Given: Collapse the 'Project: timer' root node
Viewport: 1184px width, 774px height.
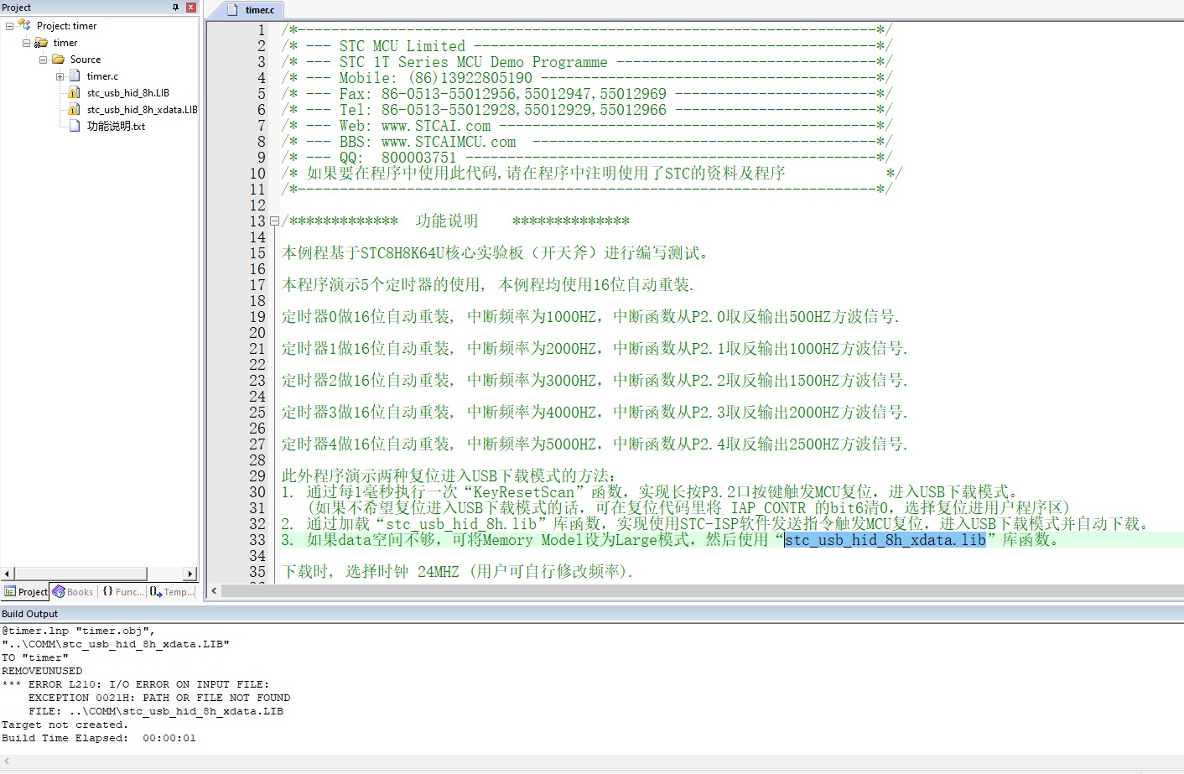Looking at the screenshot, I should [9, 26].
